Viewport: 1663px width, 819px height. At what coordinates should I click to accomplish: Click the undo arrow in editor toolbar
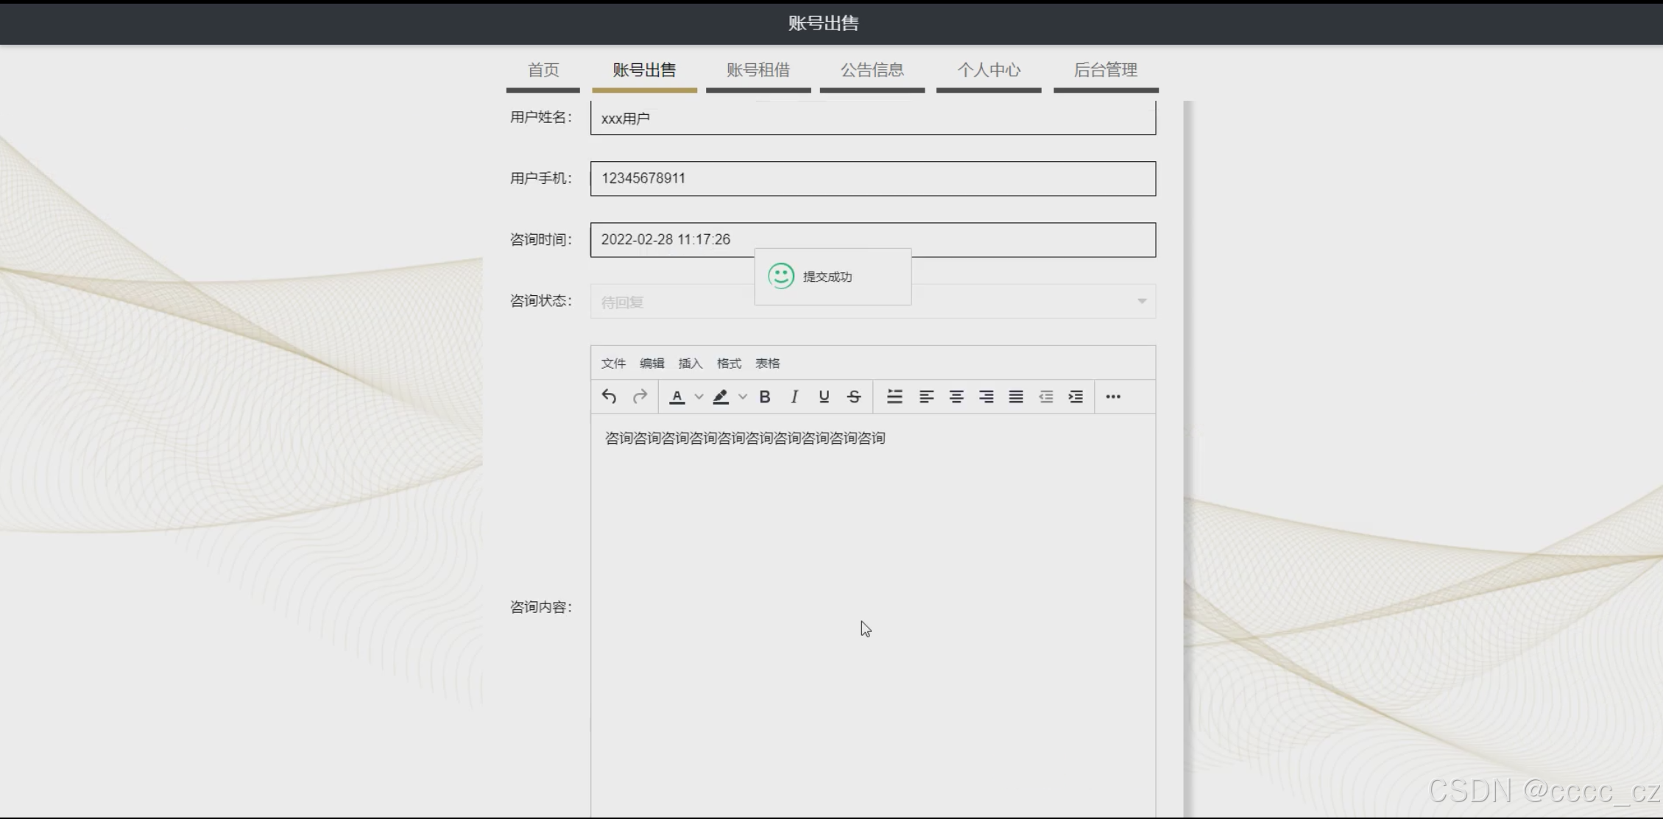(609, 397)
